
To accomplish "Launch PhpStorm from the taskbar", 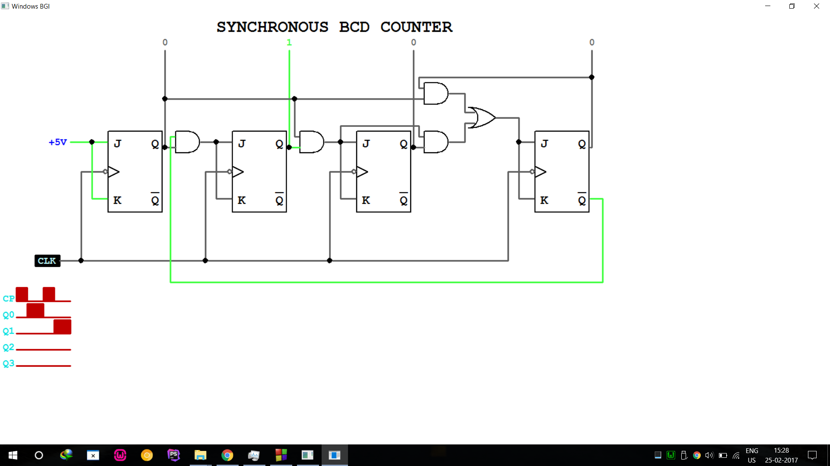I will tap(173, 455).
